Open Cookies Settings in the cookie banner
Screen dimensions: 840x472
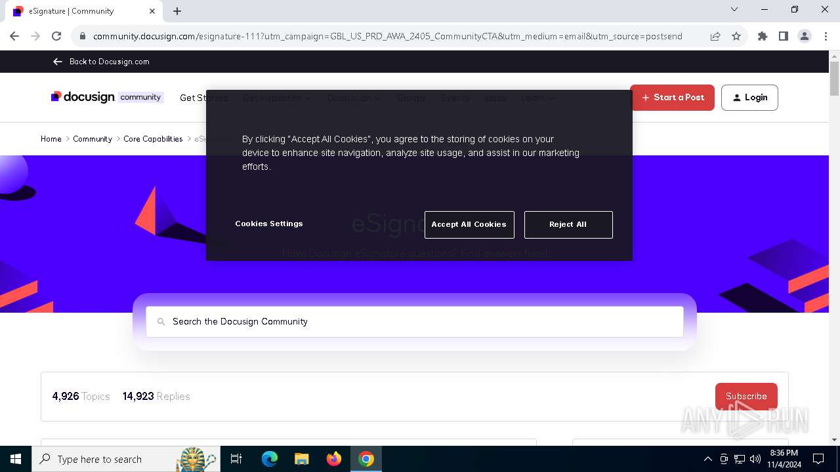click(269, 224)
